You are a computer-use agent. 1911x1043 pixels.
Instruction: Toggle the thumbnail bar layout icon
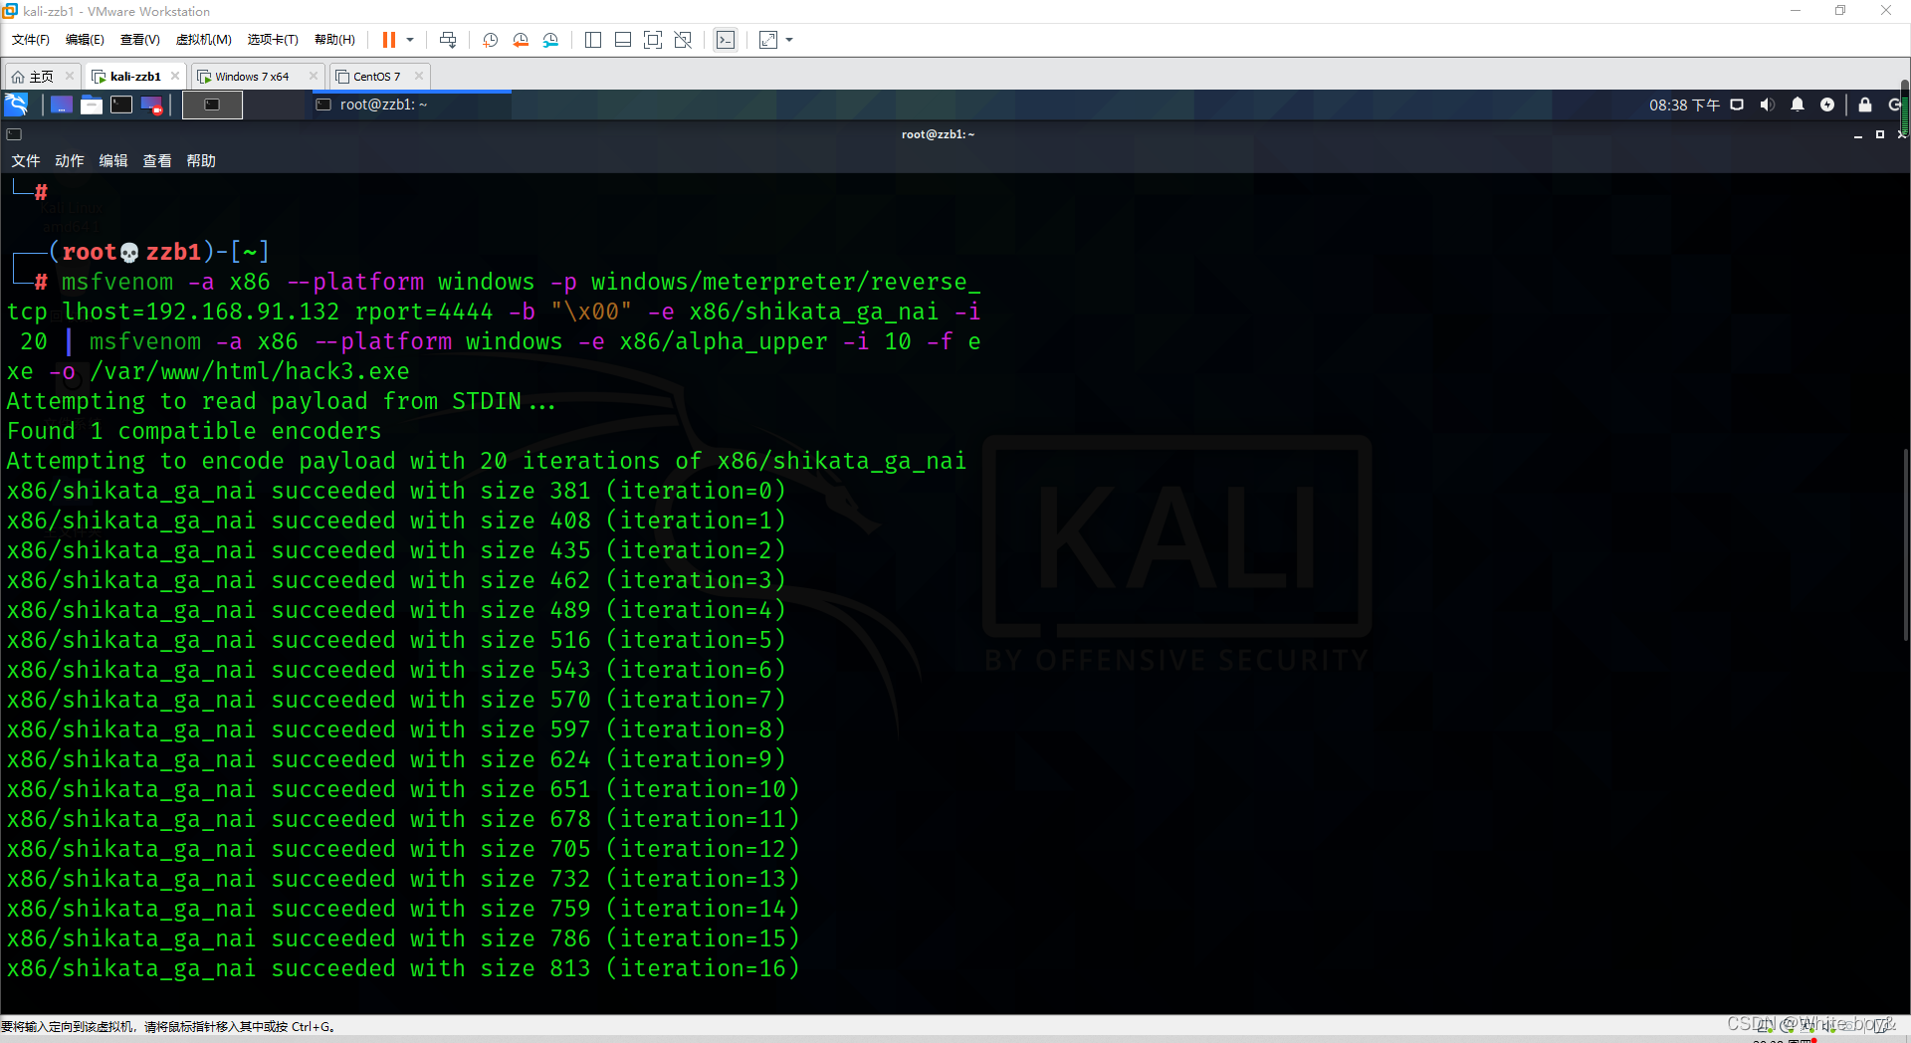623,40
